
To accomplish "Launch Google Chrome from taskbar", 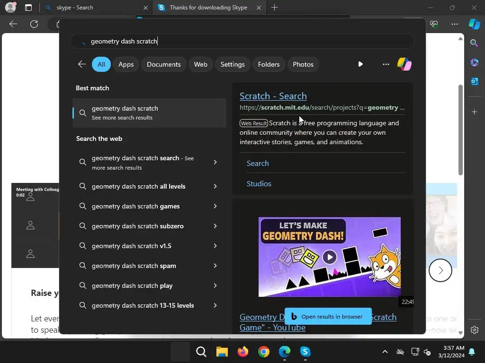I will click(263, 352).
